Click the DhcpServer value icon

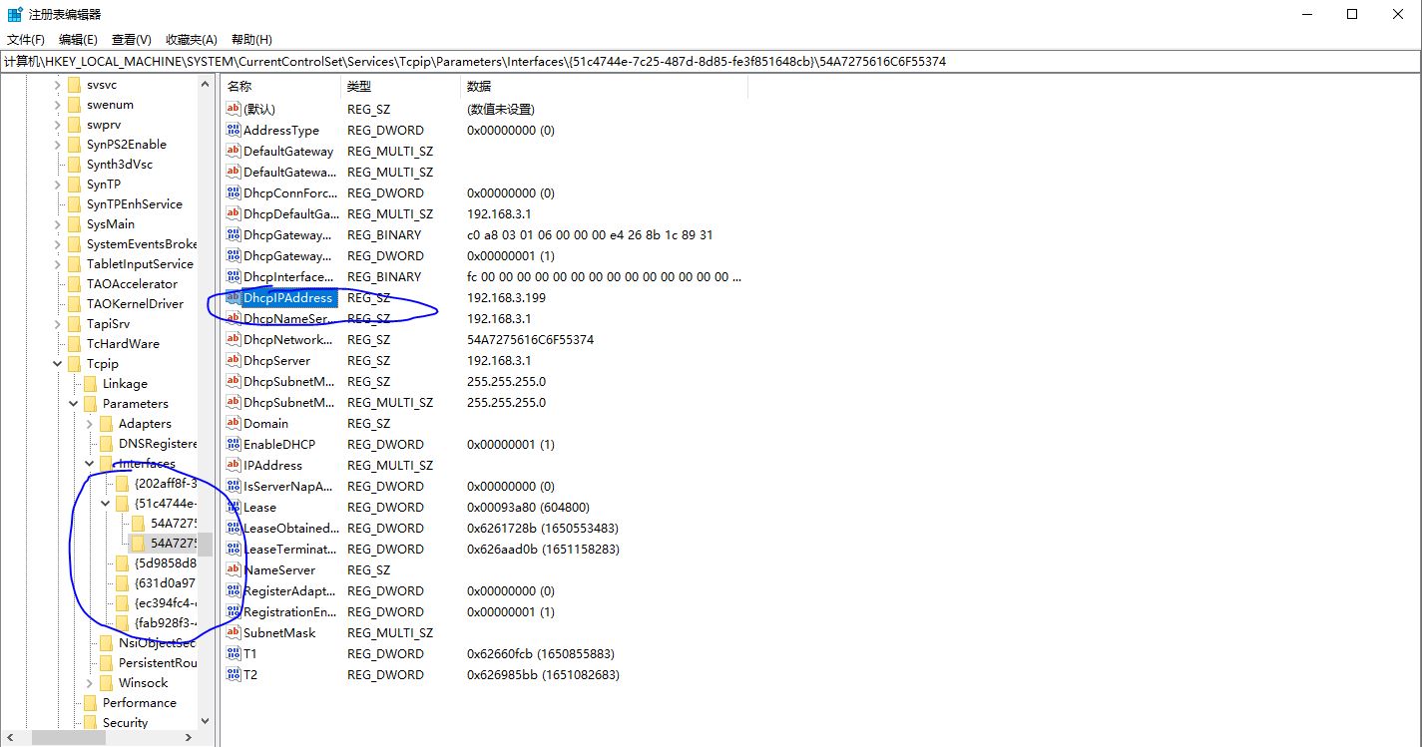(234, 360)
